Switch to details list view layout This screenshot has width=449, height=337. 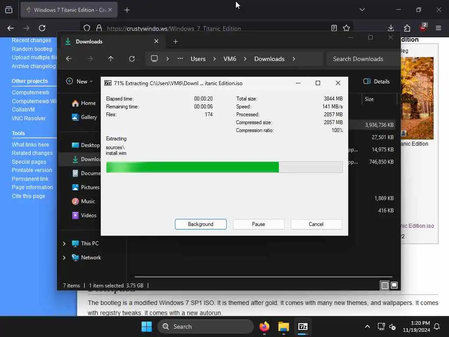pos(385,285)
